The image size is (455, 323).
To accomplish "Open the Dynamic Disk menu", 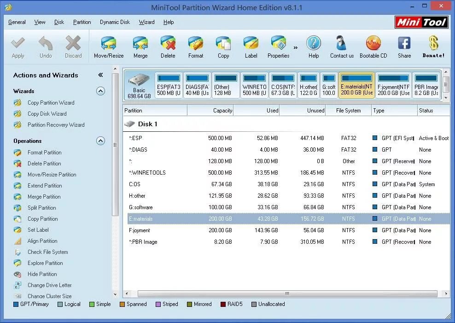I will (x=115, y=22).
